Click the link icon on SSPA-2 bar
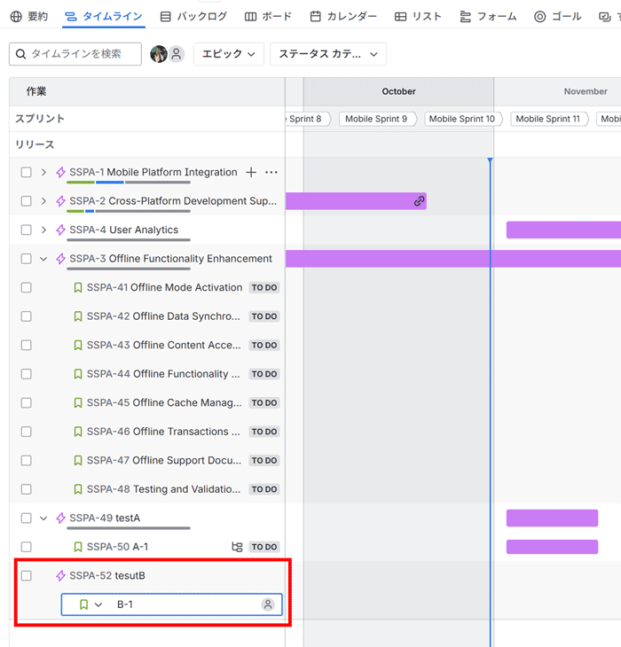Screen dimensions: 621x647 click(419, 201)
